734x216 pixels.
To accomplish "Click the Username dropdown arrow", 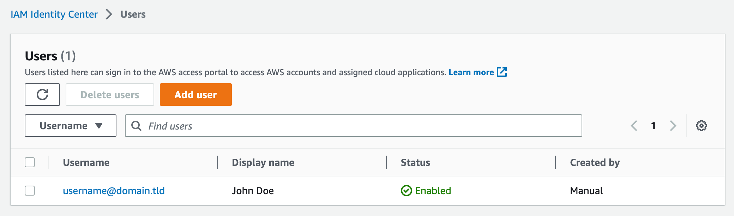I will pos(99,126).
